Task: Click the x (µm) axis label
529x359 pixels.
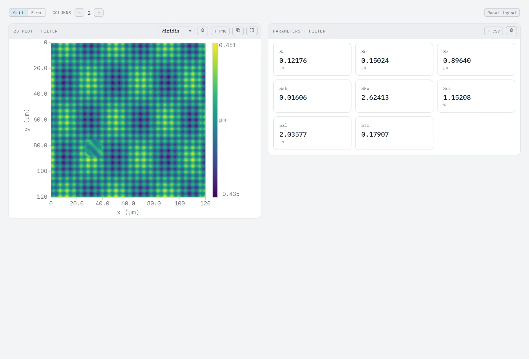Action: tap(128, 212)
